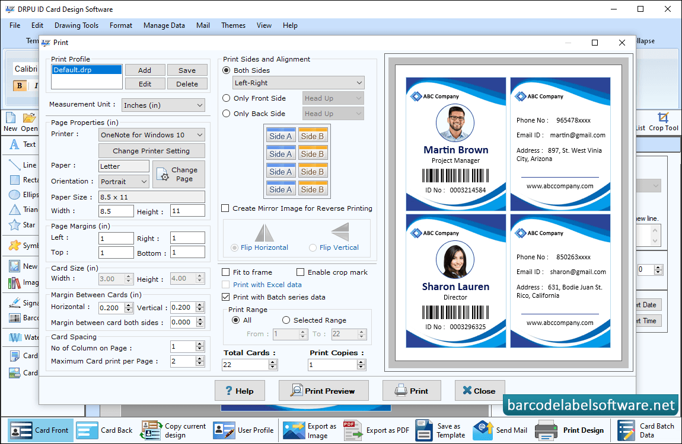682x444 pixels.
Task: Click the Copy current design icon
Action: (151, 430)
